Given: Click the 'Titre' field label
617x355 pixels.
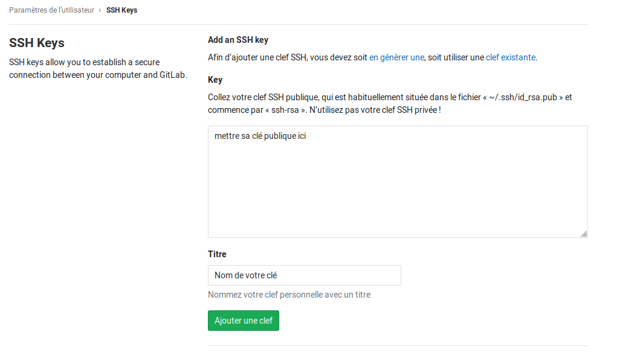Looking at the screenshot, I should (217, 254).
